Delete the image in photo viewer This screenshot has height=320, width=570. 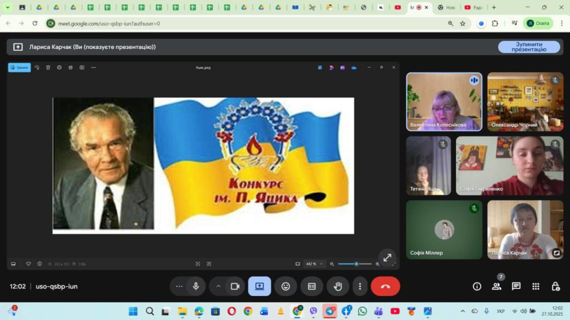pyautogui.click(x=48, y=67)
